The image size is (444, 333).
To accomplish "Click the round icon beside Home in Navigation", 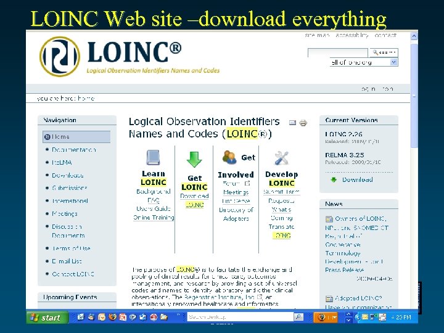I will pos(47,137).
